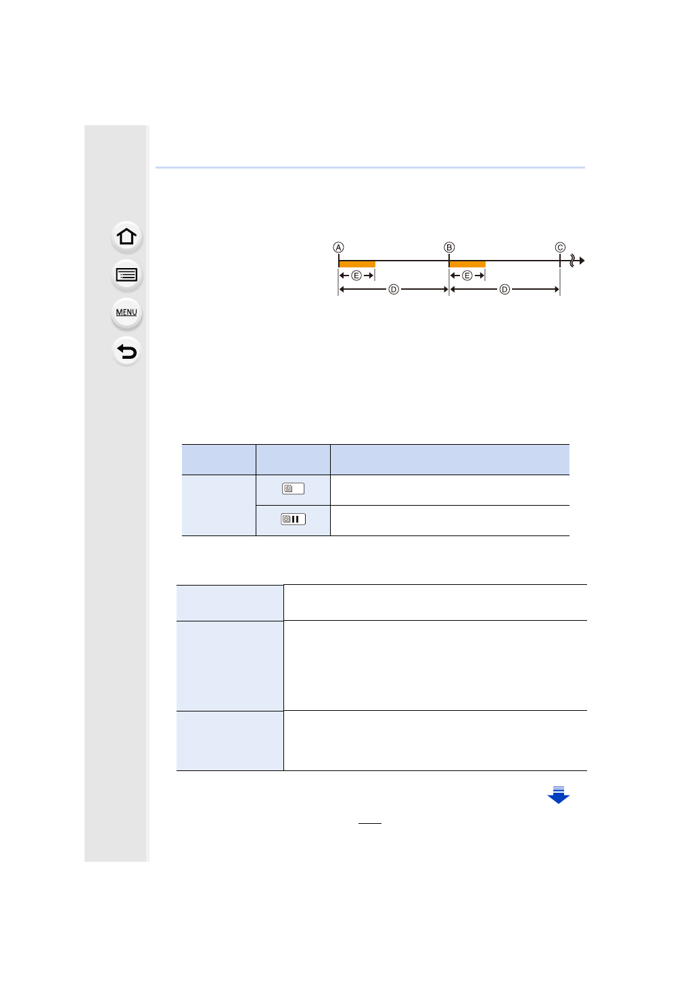Click the timeline line between markers B and C
The width and height of the screenshot is (698, 987).
pyautogui.click(x=521, y=261)
